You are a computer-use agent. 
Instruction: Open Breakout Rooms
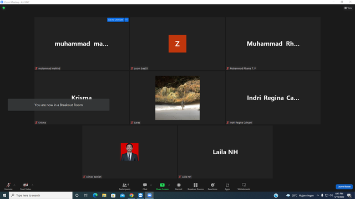coord(196,186)
